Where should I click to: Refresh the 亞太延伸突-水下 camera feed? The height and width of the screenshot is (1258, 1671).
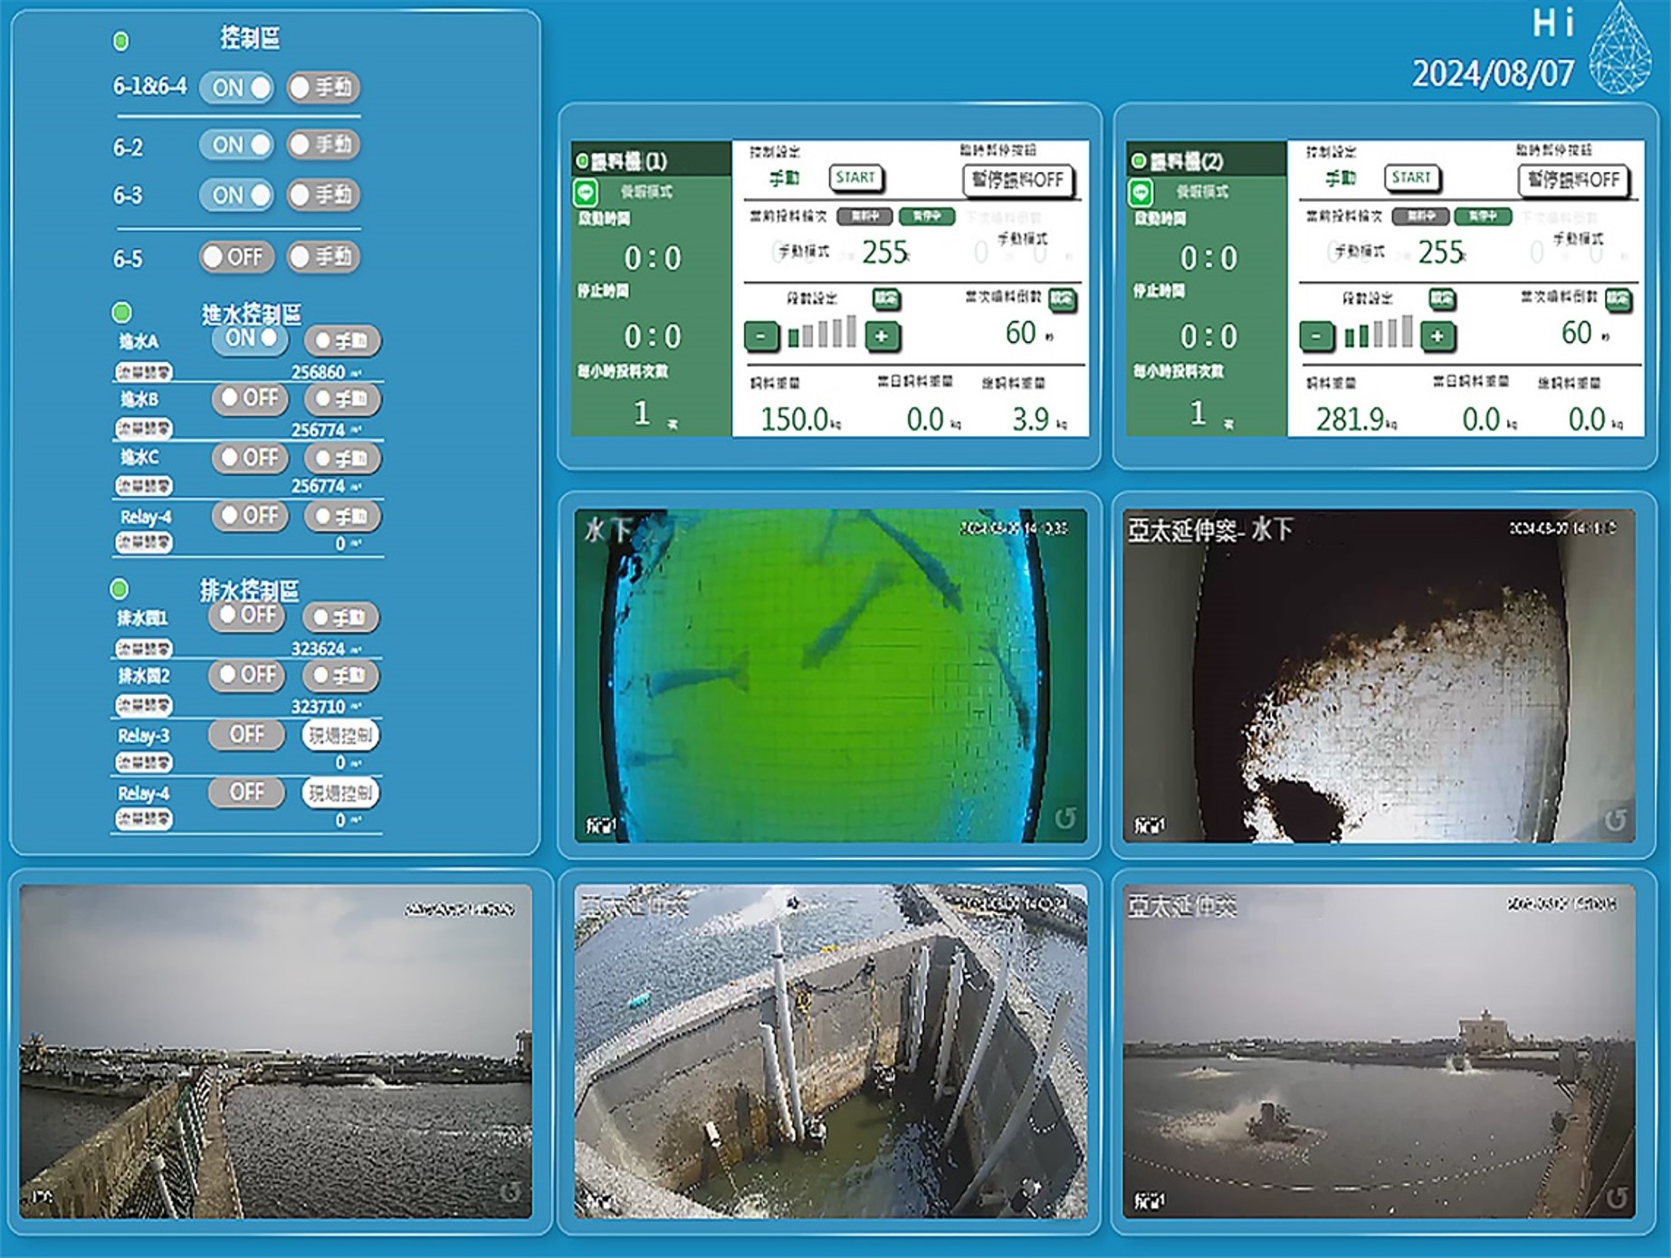click(x=1614, y=821)
